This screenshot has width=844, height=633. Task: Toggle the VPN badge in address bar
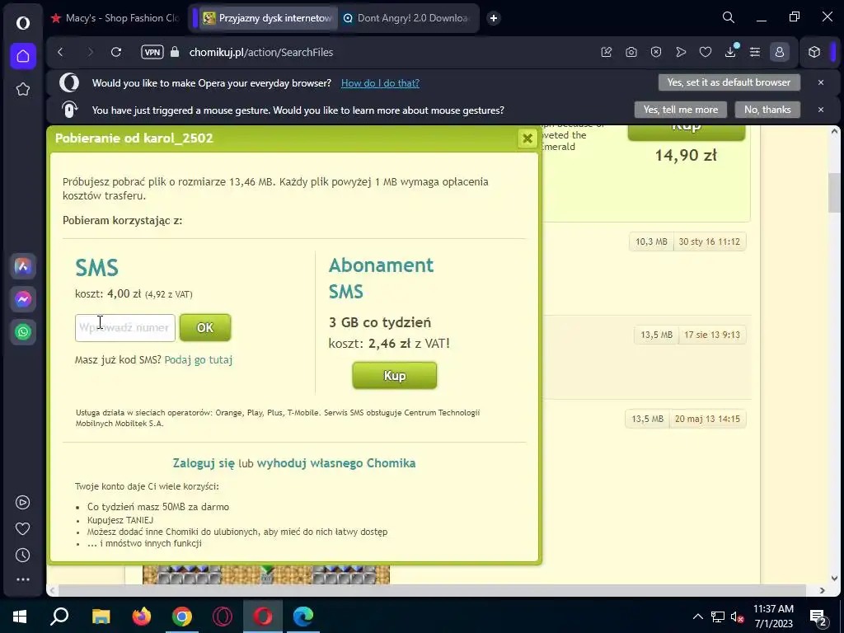click(x=152, y=52)
